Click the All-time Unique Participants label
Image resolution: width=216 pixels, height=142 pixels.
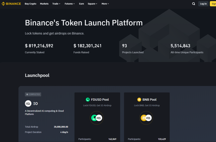[x=187, y=52]
